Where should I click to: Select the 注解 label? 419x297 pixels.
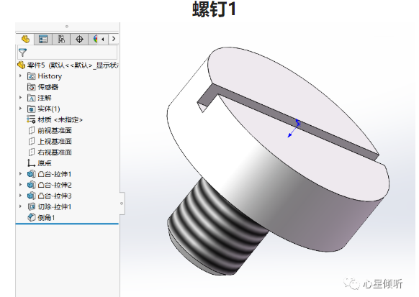[x=45, y=98]
